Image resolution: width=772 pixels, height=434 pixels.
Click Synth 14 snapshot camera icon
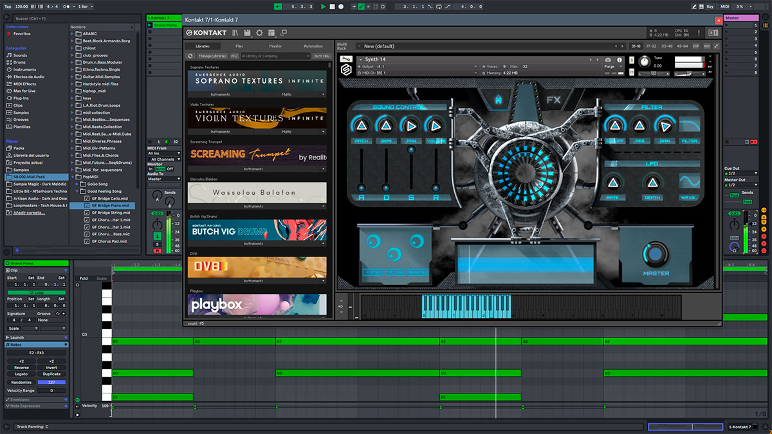pyautogui.click(x=608, y=60)
